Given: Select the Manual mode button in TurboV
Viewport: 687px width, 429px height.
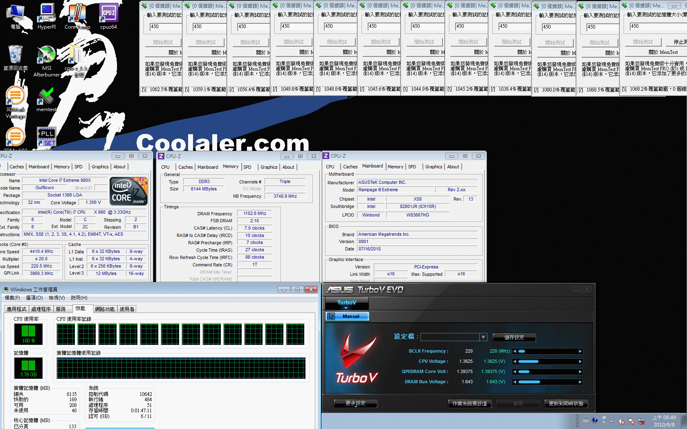Looking at the screenshot, I should click(x=347, y=316).
